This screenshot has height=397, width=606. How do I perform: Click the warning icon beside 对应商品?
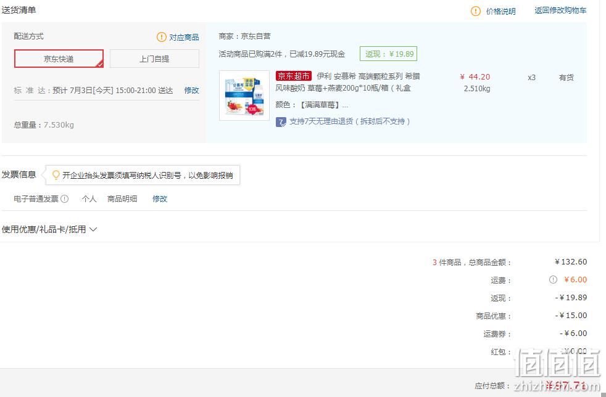161,37
